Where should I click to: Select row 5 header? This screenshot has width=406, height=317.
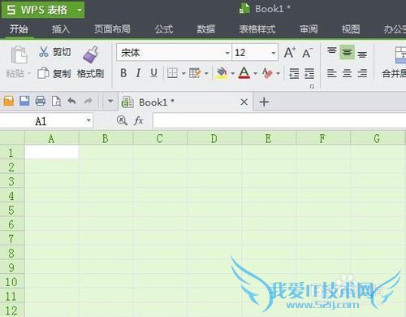(12, 211)
